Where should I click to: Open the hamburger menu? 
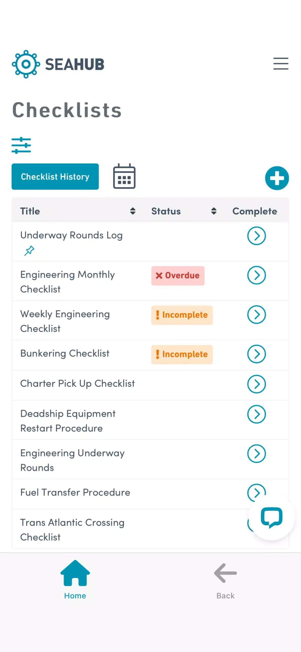point(281,63)
